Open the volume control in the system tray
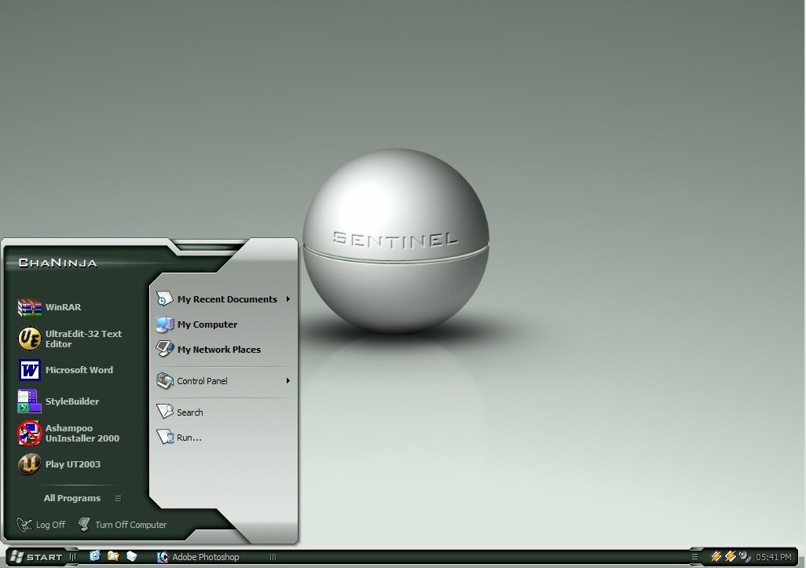This screenshot has height=568, width=806. point(743,557)
